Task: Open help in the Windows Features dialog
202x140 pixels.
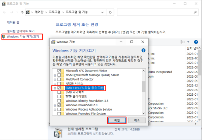Action: (143, 50)
